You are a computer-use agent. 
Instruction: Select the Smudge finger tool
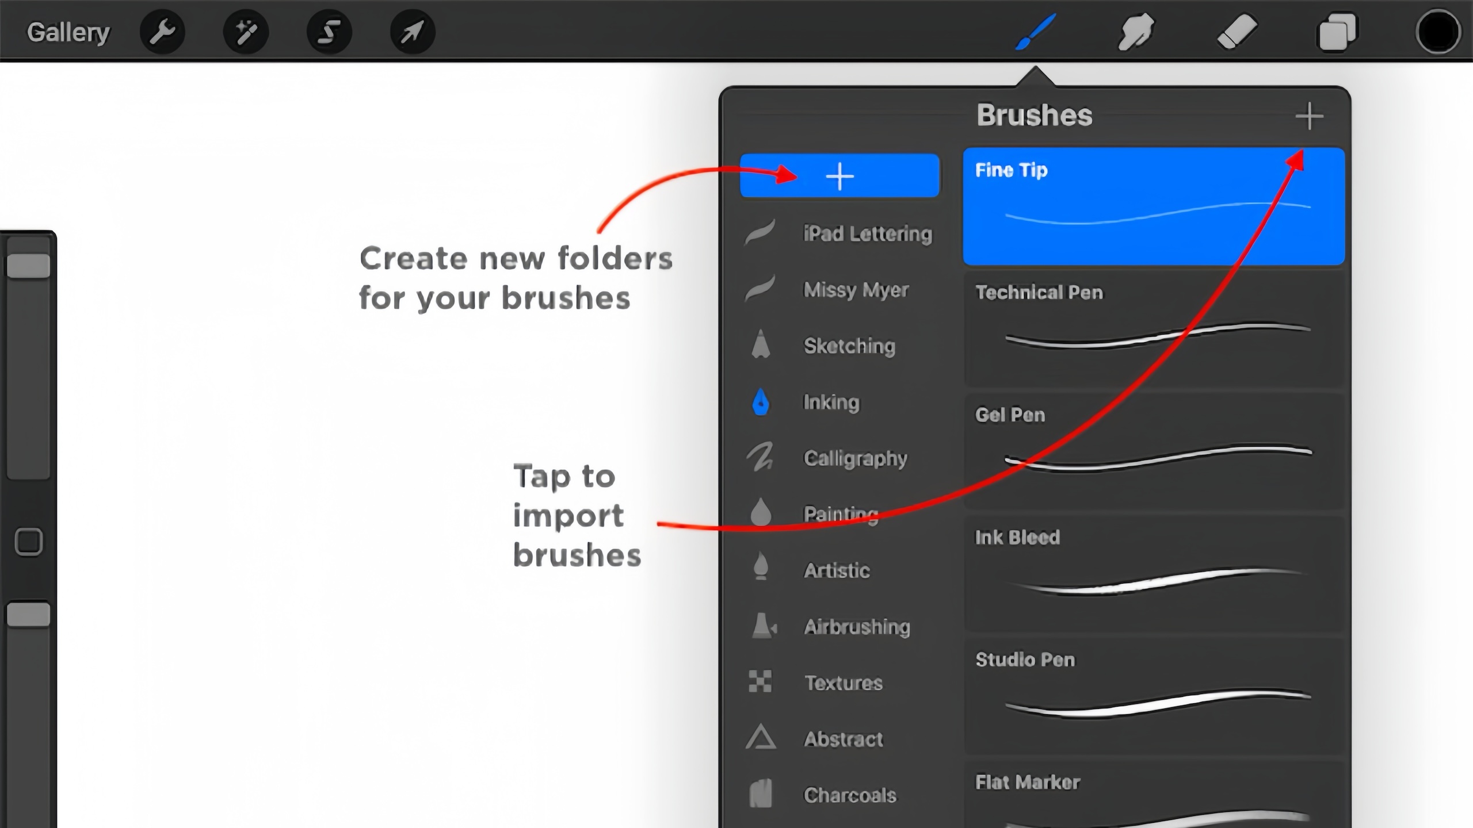click(x=1135, y=32)
